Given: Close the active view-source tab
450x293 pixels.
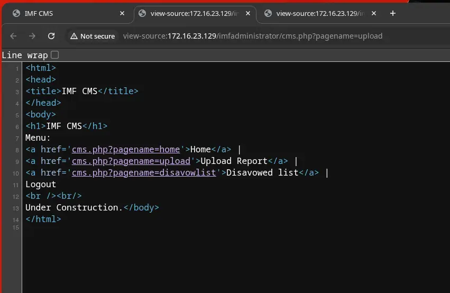Looking at the screenshot, I should [248, 13].
